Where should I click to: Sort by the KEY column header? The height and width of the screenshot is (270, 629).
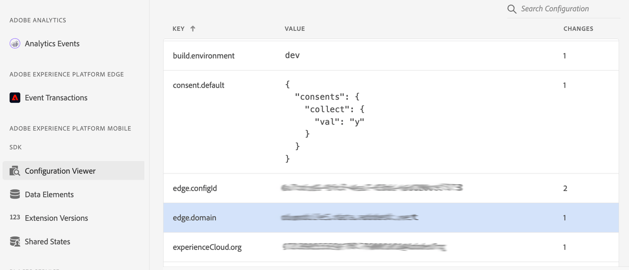(178, 29)
